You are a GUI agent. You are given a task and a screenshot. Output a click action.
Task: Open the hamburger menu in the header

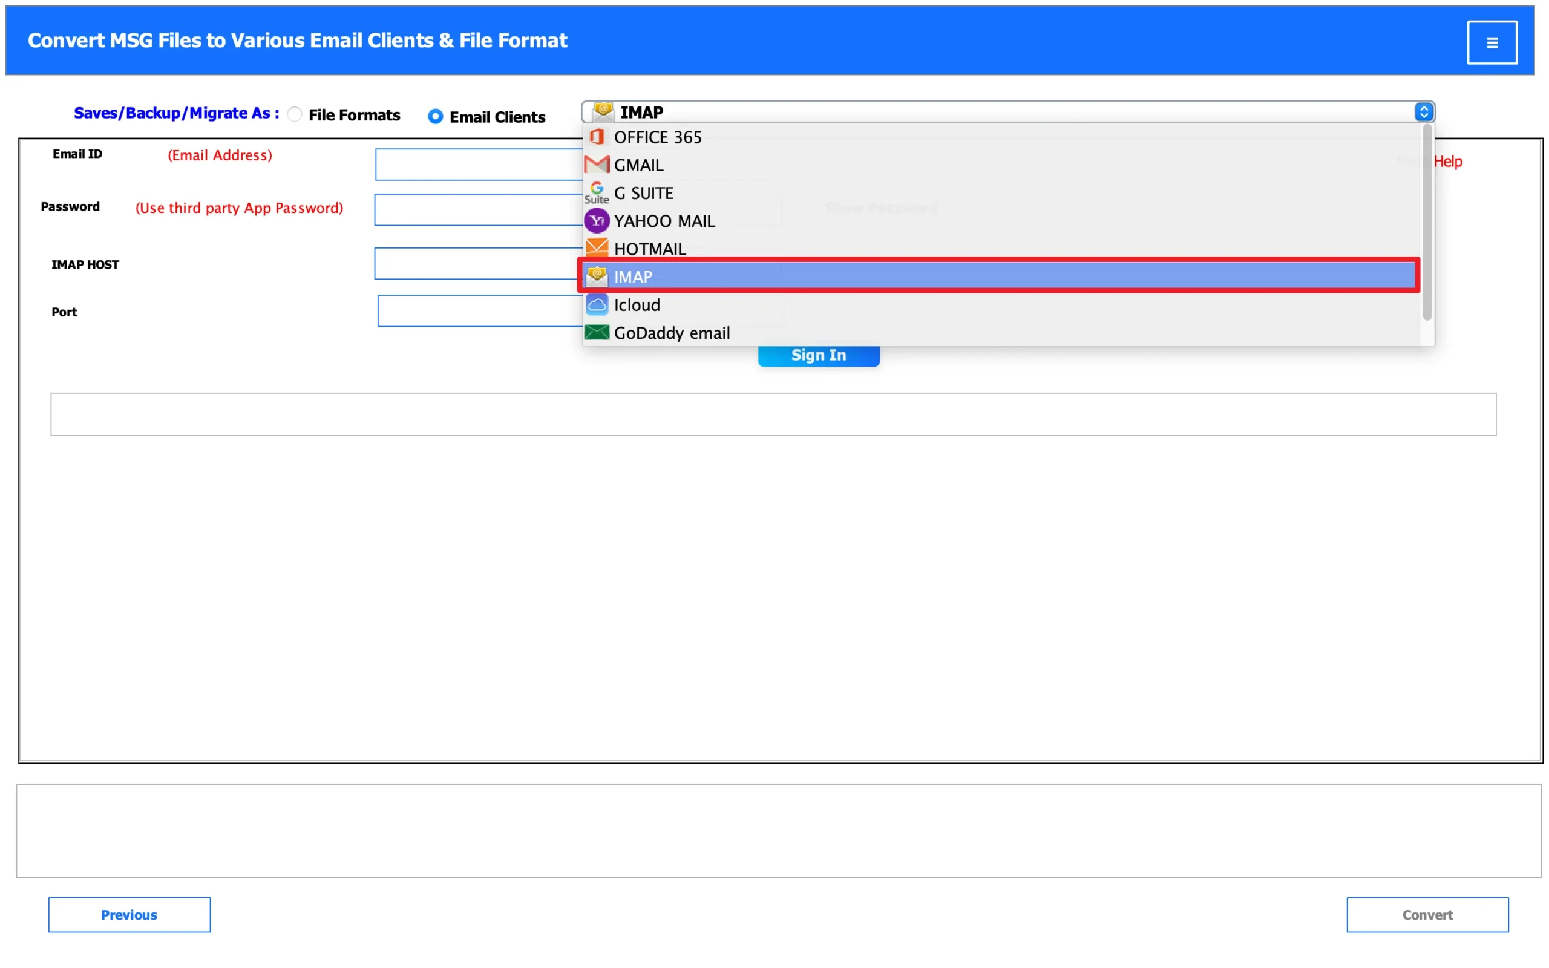pyautogui.click(x=1492, y=42)
